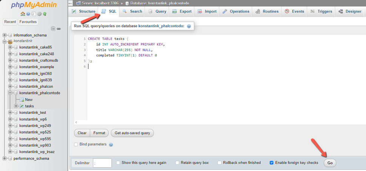This screenshot has width=366, height=171.
Task: Click database icon in breadcrumb
Action: pyautogui.click(x=127, y=3)
